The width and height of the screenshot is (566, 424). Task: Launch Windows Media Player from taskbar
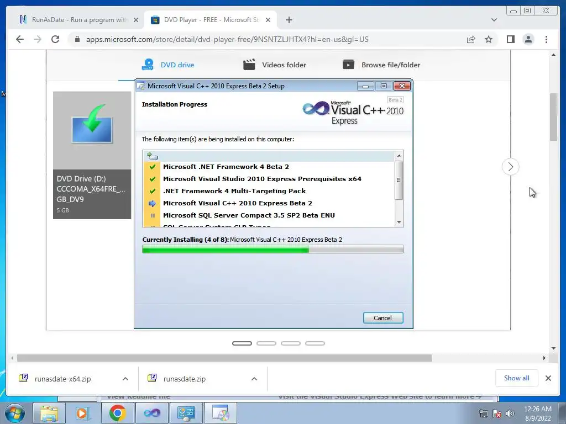(x=82, y=413)
